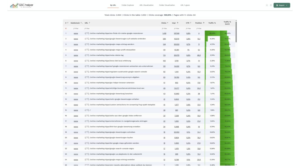Open external link icon for the ionos-list-local-erfahrung row
Screen dimensions: 300x168
86,61
